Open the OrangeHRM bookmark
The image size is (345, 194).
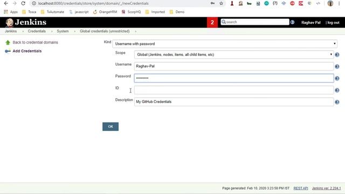(105, 12)
